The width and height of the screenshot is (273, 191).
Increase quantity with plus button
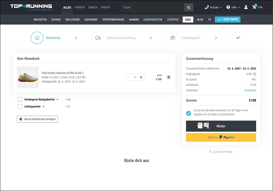pyautogui.click(x=141, y=77)
